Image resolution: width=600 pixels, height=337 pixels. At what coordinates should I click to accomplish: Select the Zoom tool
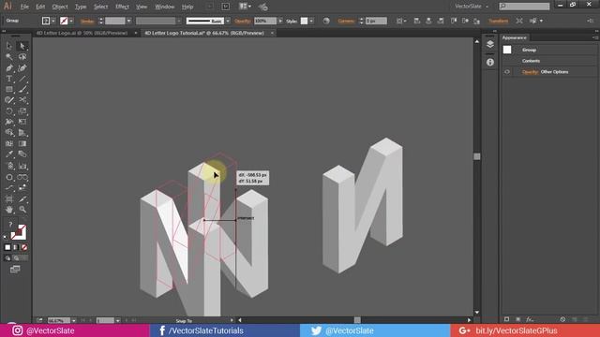22,210
